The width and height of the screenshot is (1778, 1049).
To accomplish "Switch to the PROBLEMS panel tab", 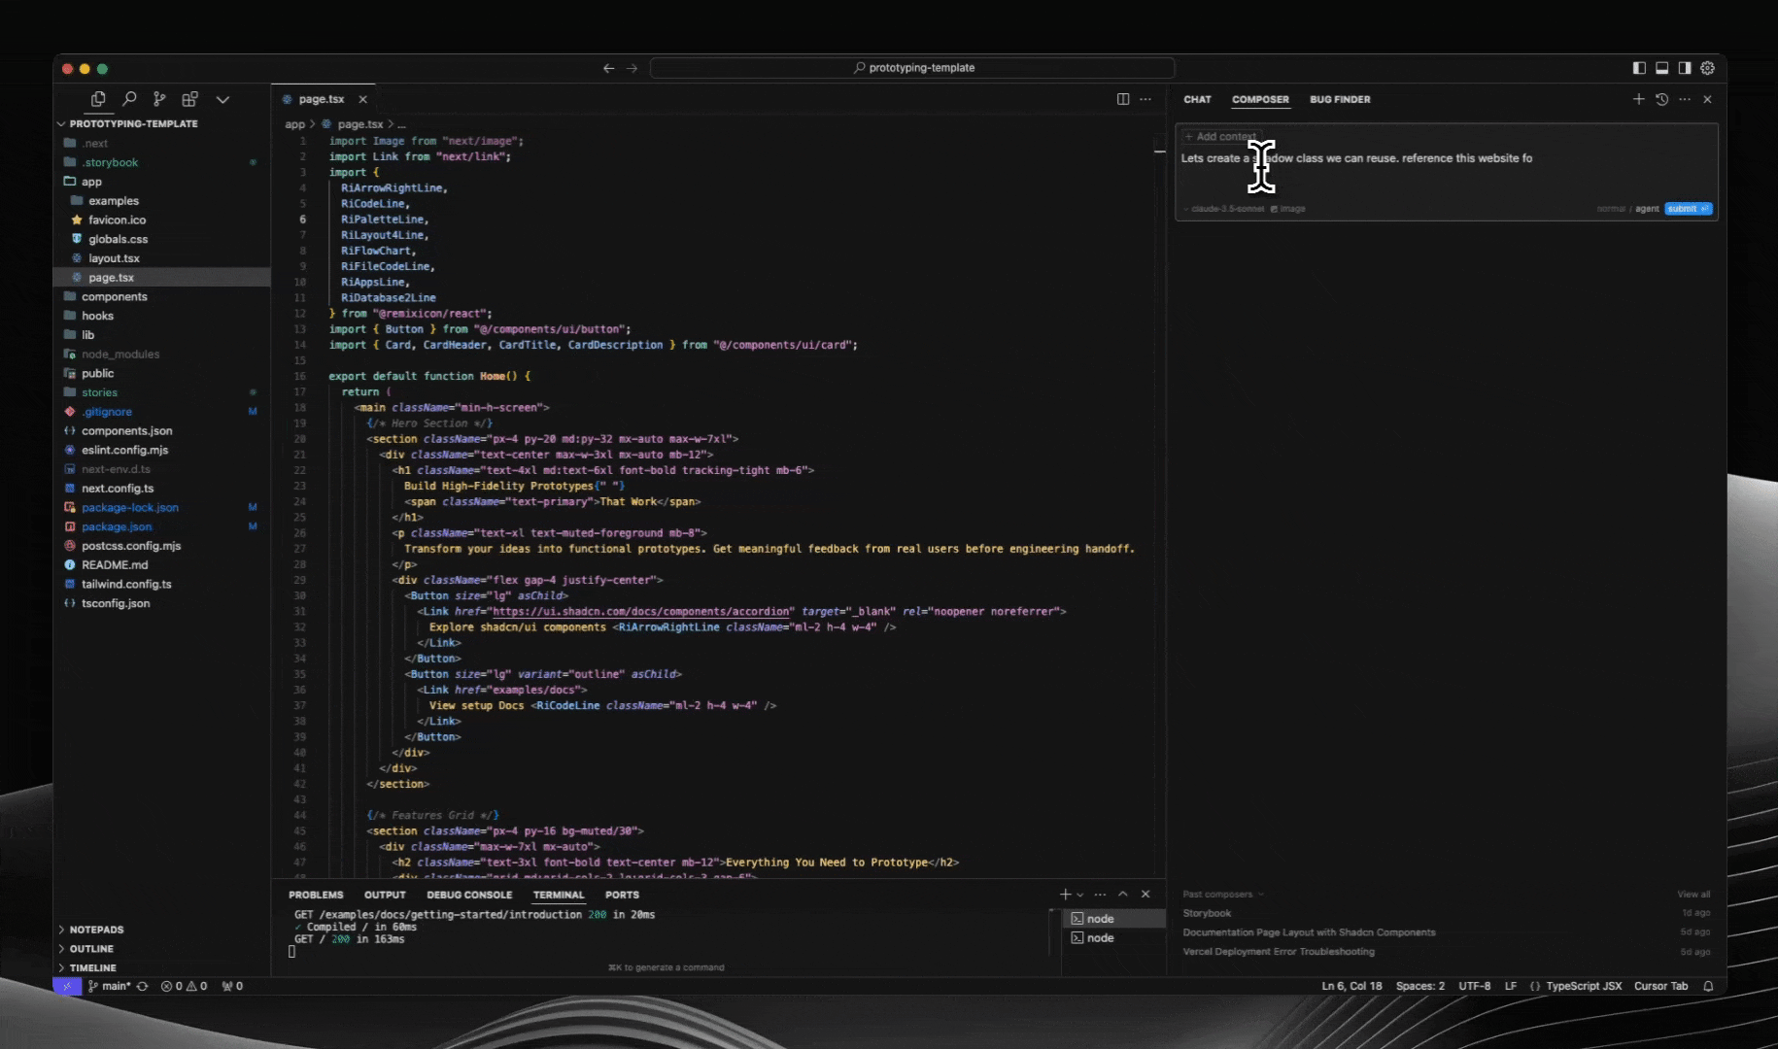I will click(316, 895).
